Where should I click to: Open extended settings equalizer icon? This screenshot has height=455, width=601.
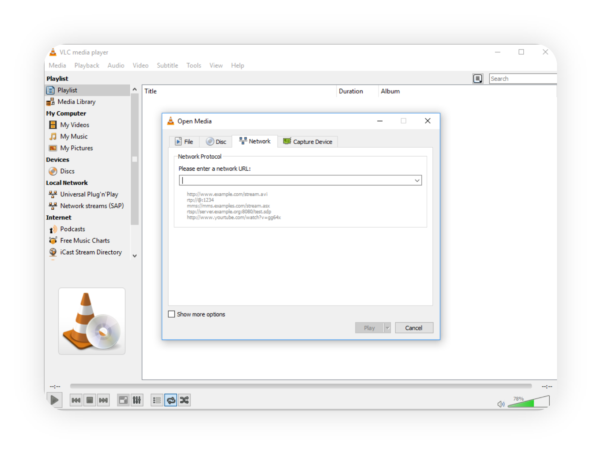tap(137, 400)
